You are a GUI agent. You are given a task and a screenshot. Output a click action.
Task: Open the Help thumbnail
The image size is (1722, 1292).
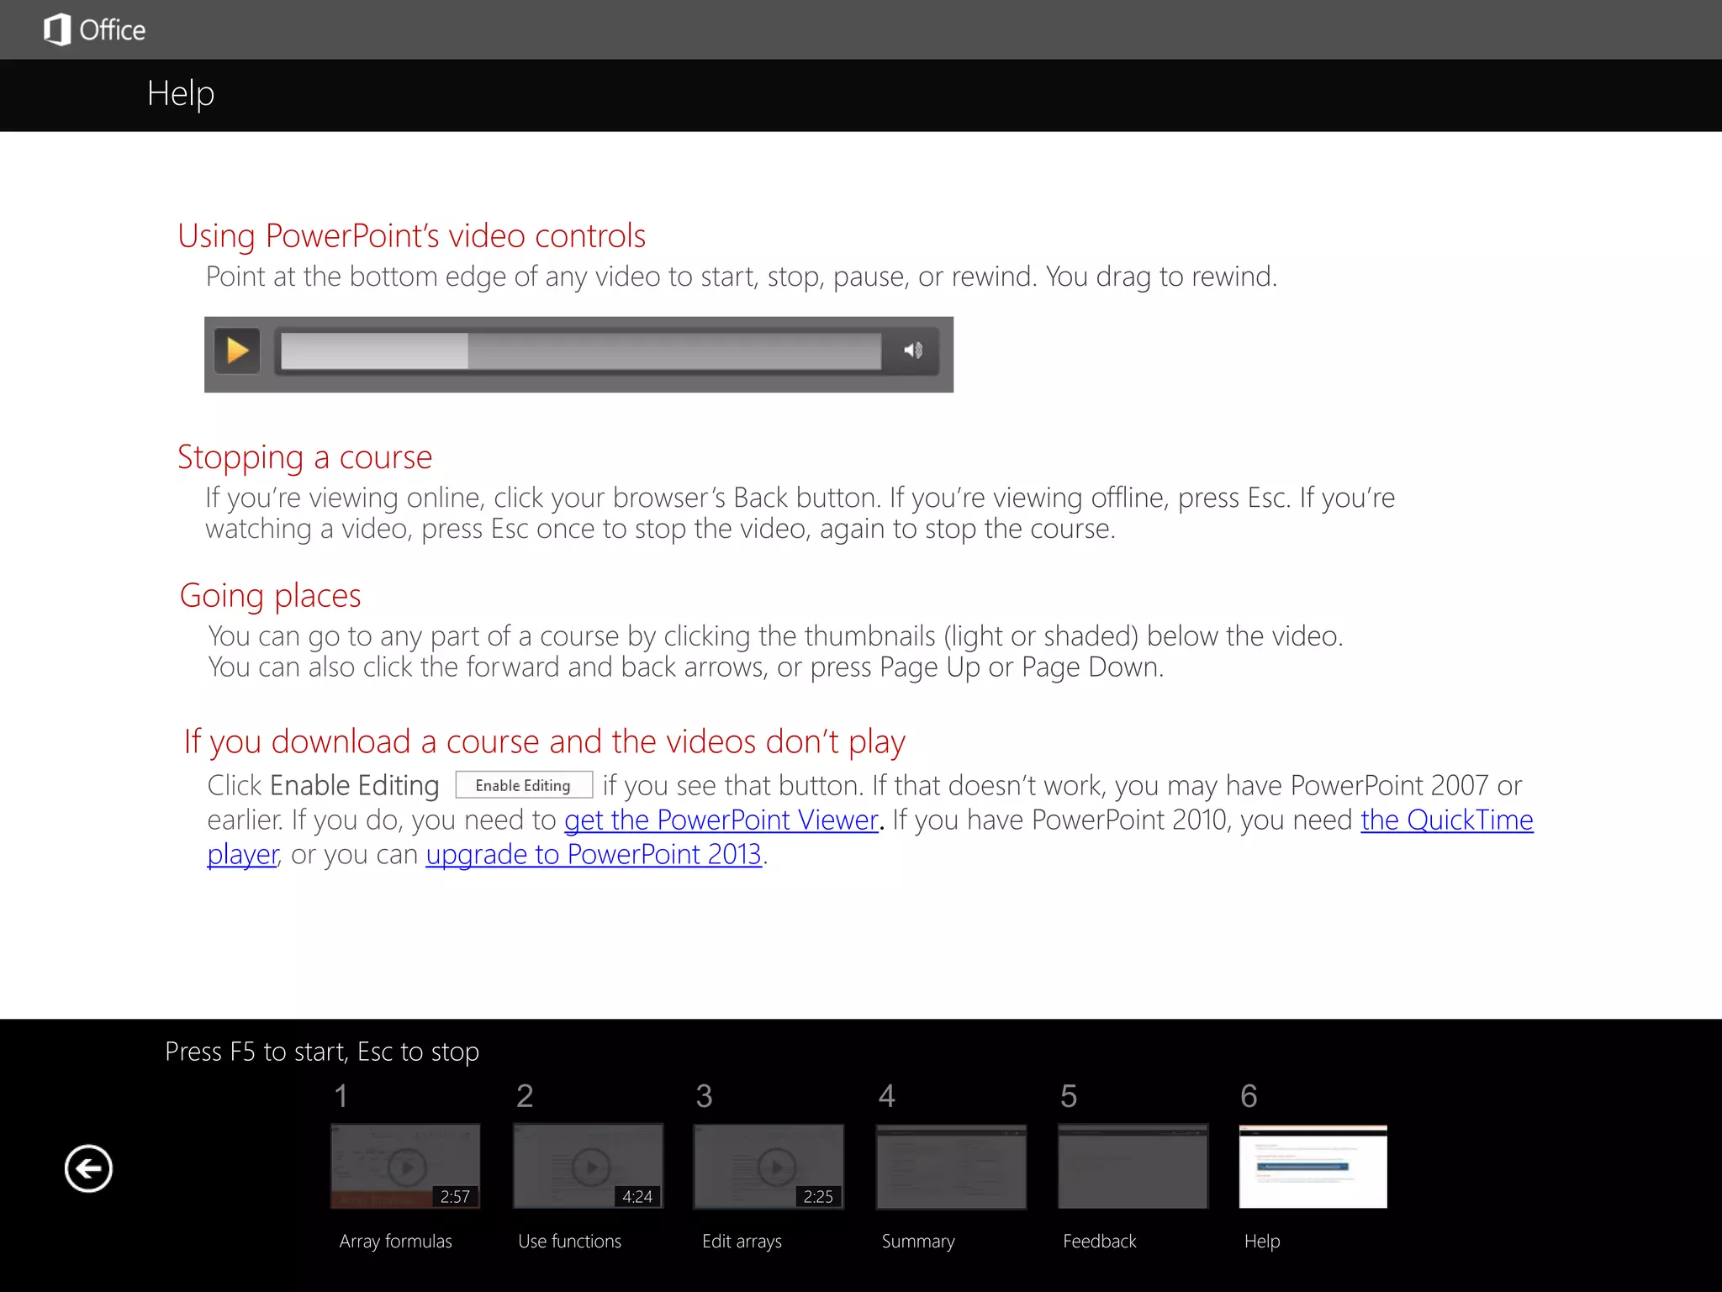[x=1313, y=1167]
